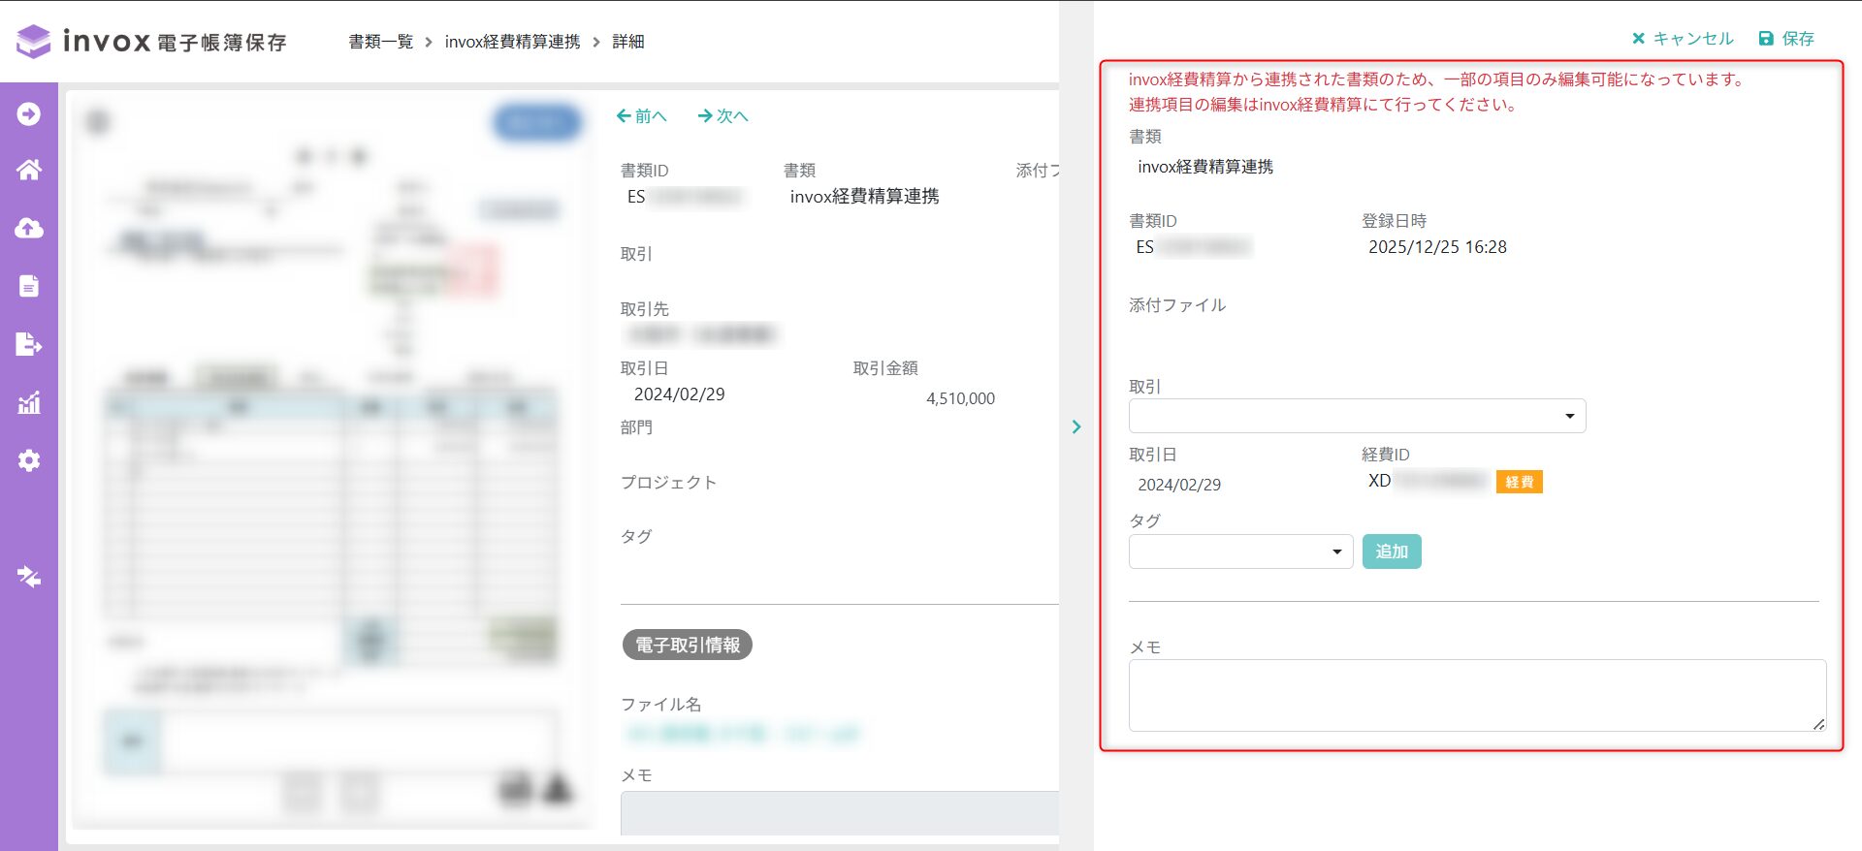Click the file export icon in sidebar
The height and width of the screenshot is (851, 1862).
tap(29, 344)
